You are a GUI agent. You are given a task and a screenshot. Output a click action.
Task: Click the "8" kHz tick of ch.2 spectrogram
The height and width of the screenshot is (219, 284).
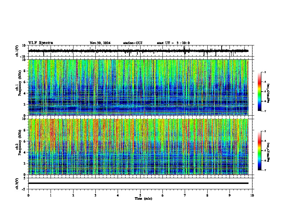[25, 130]
